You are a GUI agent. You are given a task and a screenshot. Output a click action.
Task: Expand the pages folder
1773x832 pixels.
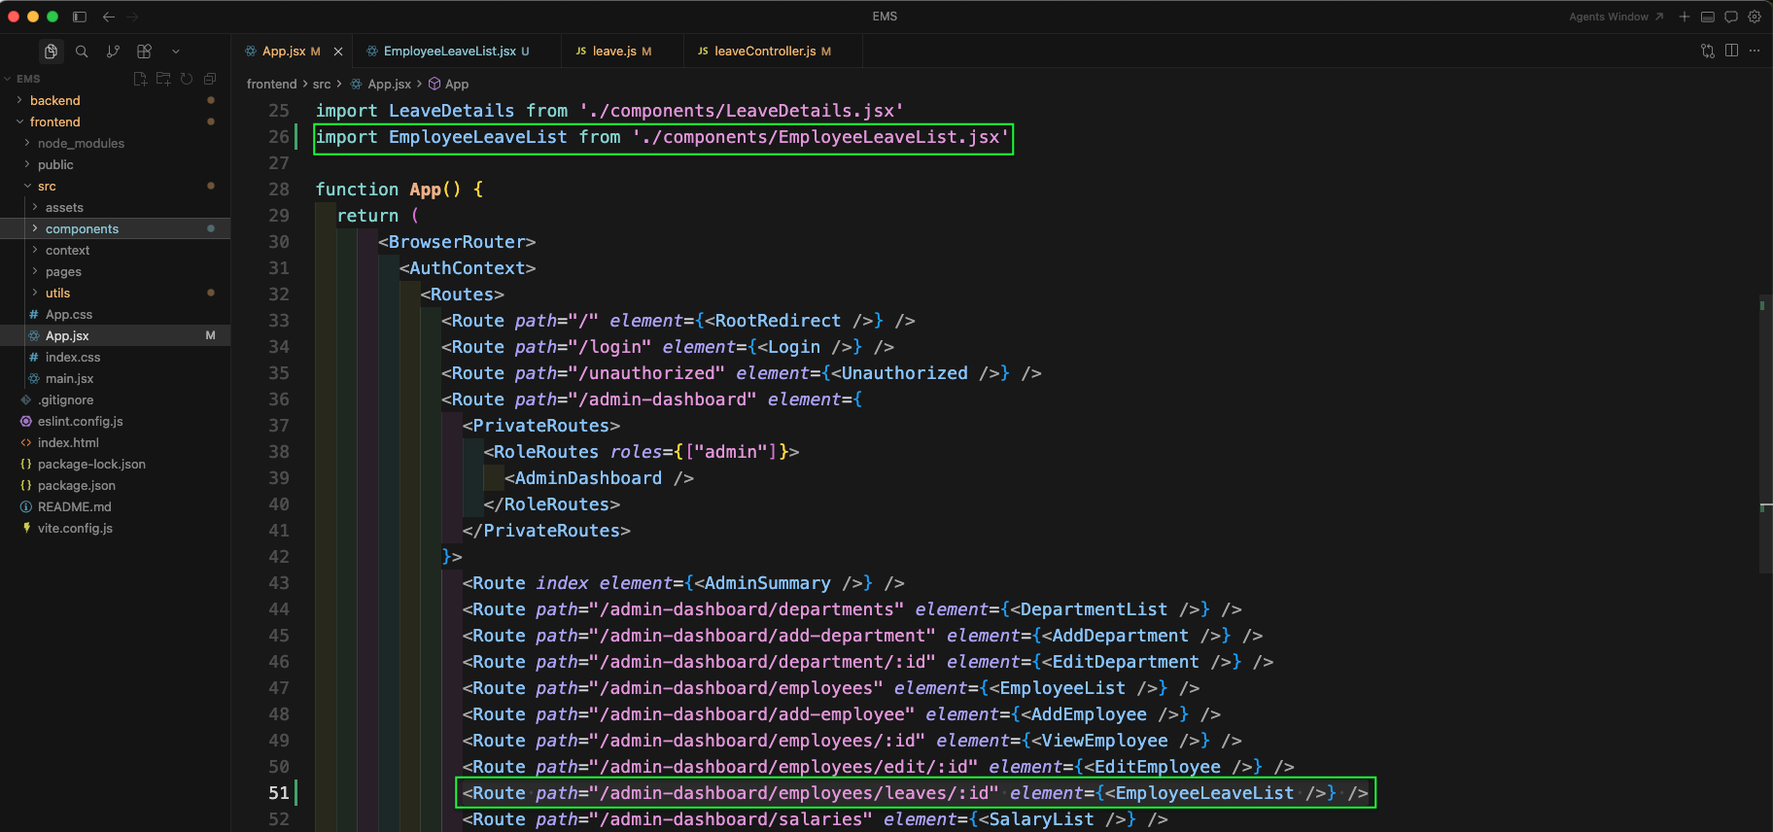tap(115, 271)
